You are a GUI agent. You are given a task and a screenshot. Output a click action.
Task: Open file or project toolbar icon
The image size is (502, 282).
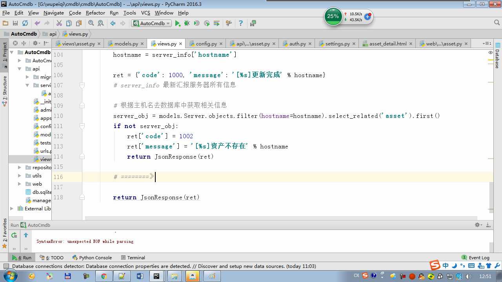pos(5,23)
